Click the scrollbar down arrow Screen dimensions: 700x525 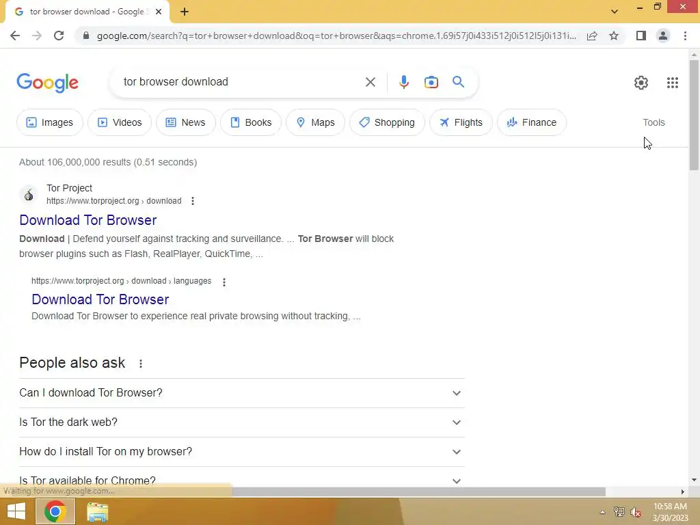(x=694, y=480)
